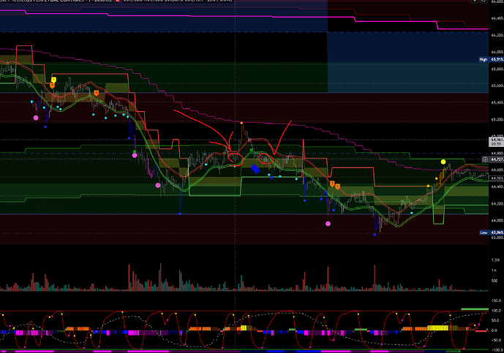Screen dimensions: 504x353
Task: Click the current price tag 64,727
Action: tap(497, 159)
